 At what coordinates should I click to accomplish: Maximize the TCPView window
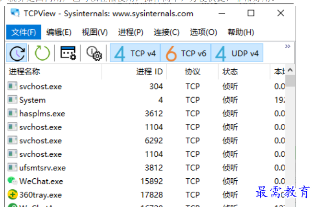pyautogui.click(x=251, y=13)
